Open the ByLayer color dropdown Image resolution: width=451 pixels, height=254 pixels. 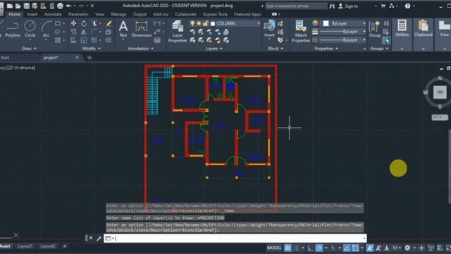pyautogui.click(x=364, y=23)
